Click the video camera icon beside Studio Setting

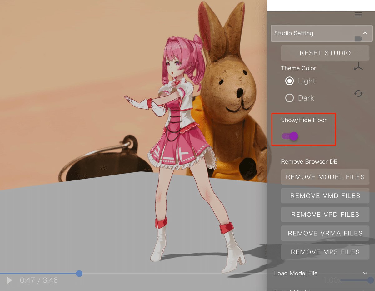358,39
